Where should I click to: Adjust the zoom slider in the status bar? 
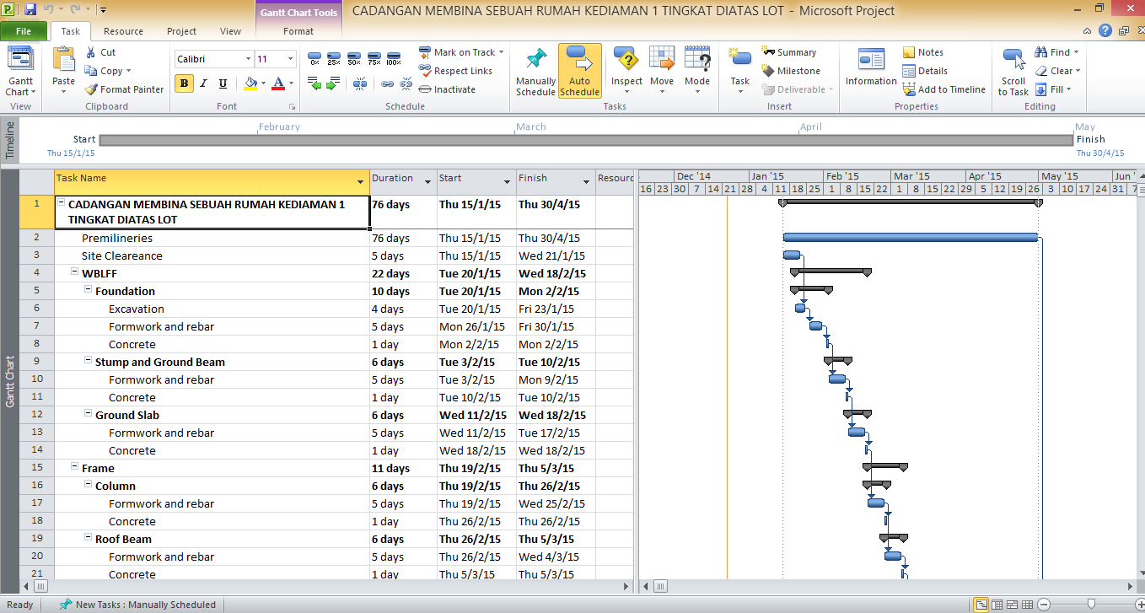coord(1091,604)
